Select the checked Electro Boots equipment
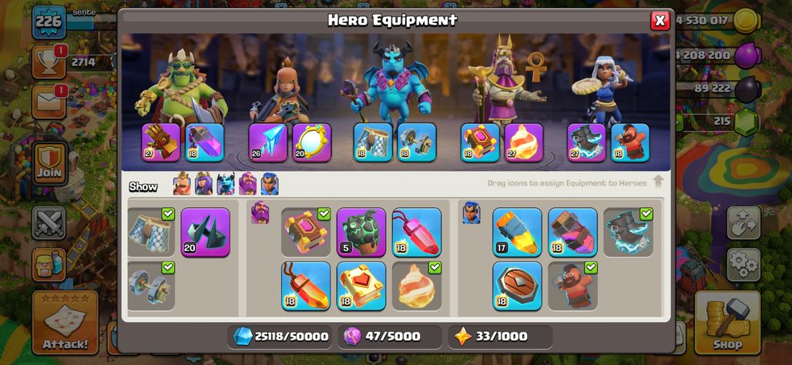 [x=628, y=233]
